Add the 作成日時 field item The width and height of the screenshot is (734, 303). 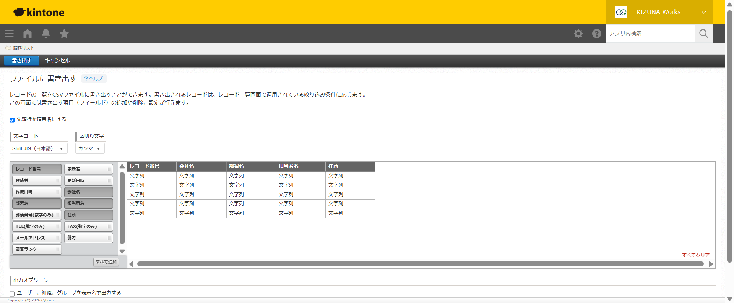37,192
